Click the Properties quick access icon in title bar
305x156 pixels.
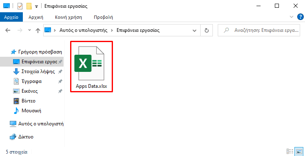20,6
